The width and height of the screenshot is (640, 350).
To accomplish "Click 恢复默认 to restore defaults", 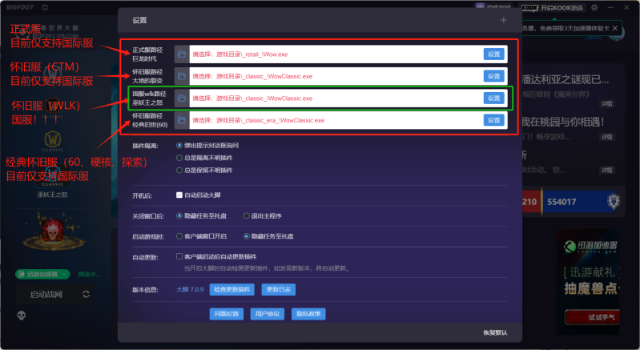I will (x=495, y=332).
